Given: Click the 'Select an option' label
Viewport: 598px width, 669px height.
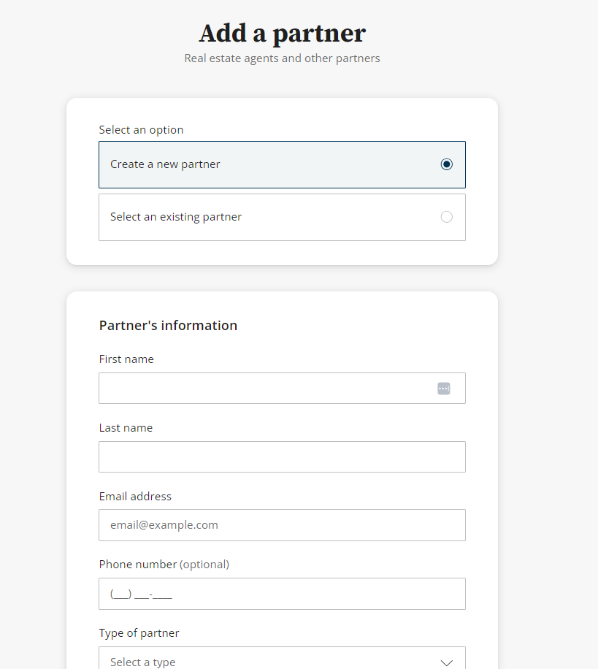Looking at the screenshot, I should tap(141, 130).
